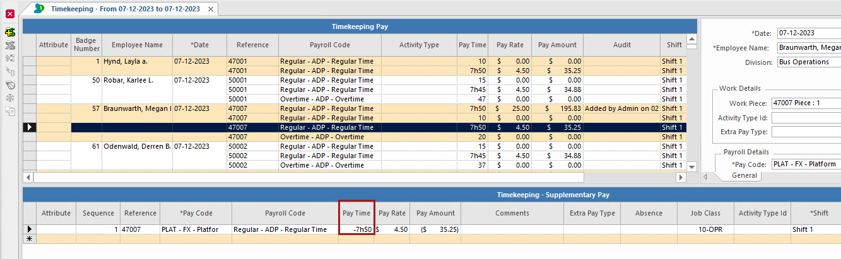Click the -7h50 supplementary pay time cell
Screen dimensions: 841x259
click(x=357, y=229)
